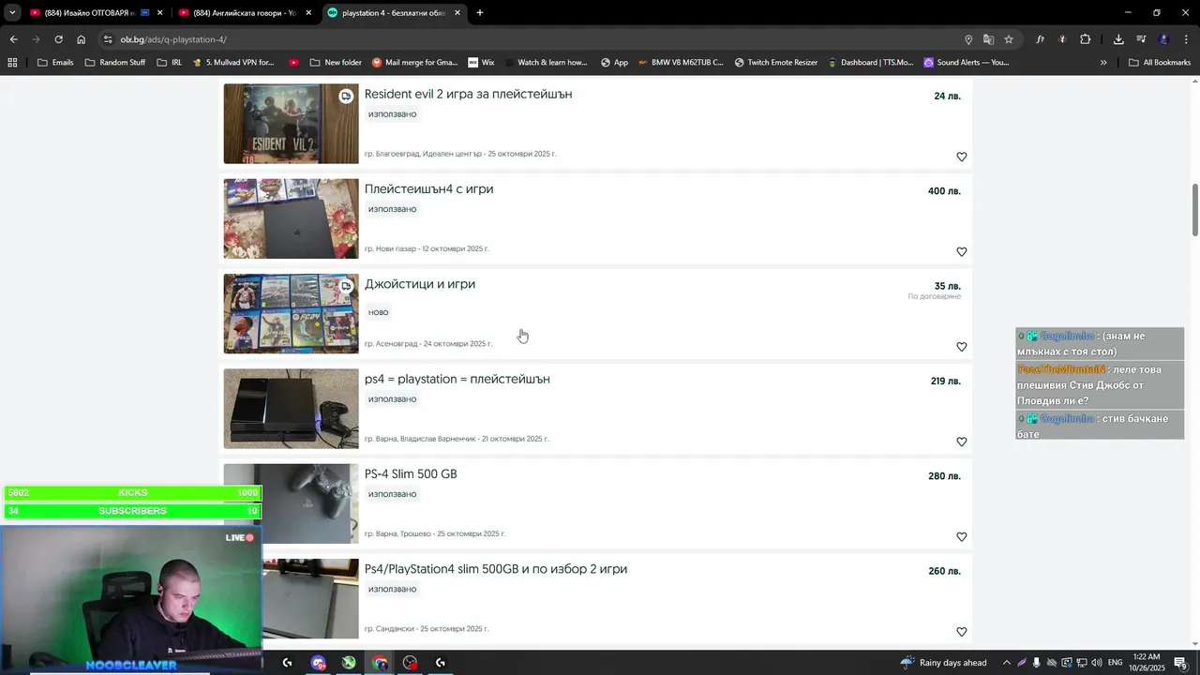Image resolution: width=1200 pixels, height=675 pixels.
Task: Click the page vertical scrollbar thumb
Action: click(x=1194, y=210)
